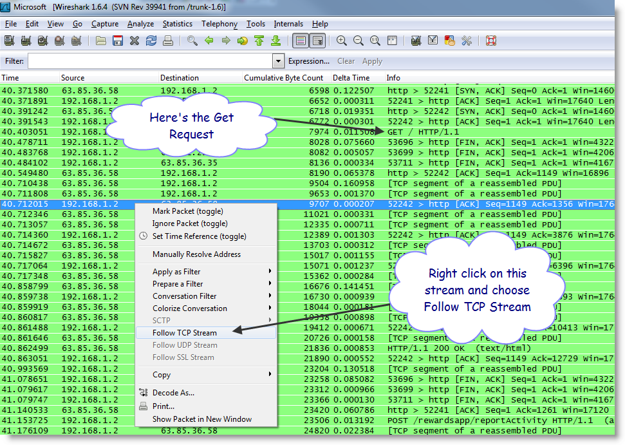This screenshot has width=625, height=445.
Task: Find a packet with magnifier icon
Action: pyautogui.click(x=192, y=41)
